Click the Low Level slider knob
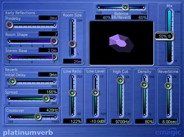The image size is (184, 137). coord(96,93)
